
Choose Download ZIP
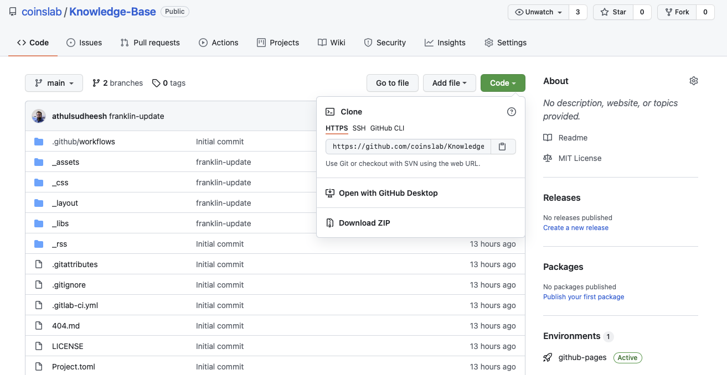tap(421, 223)
